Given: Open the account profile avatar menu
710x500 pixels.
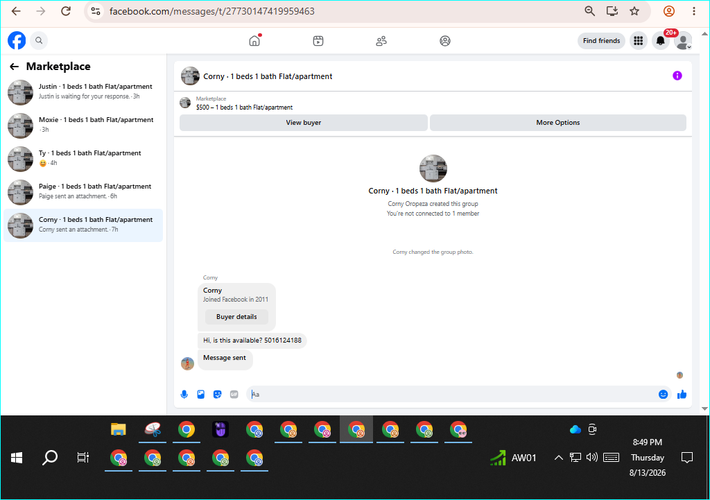Looking at the screenshot, I should click(683, 41).
